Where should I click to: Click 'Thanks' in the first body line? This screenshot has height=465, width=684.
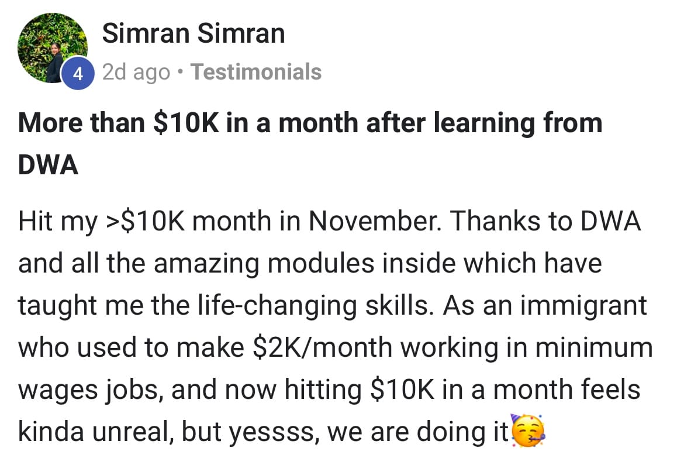(x=491, y=222)
